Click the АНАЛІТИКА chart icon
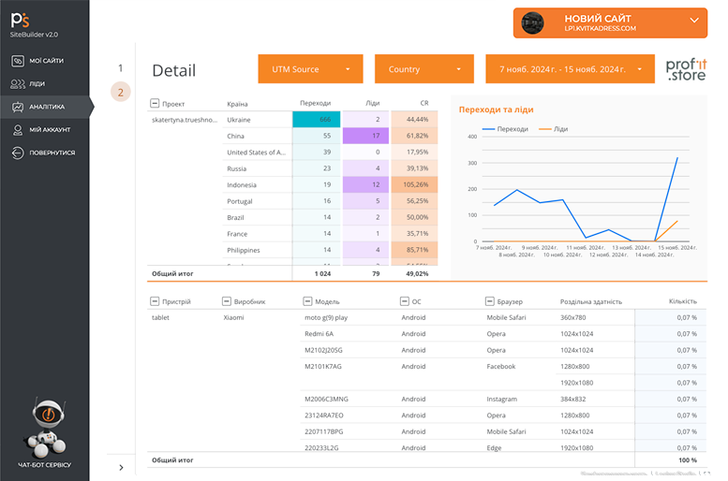This screenshot has height=481, width=728. (18, 107)
